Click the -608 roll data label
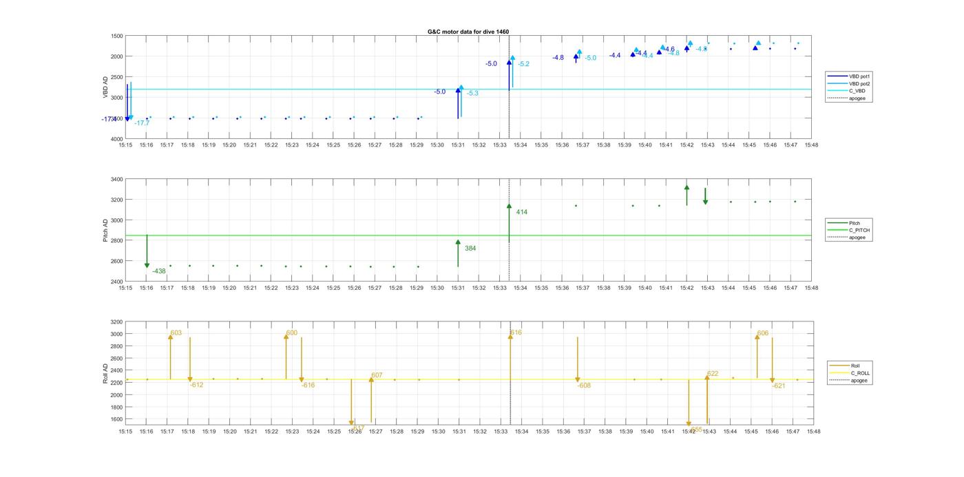Image resolution: width=964 pixels, height=477 pixels. 584,385
